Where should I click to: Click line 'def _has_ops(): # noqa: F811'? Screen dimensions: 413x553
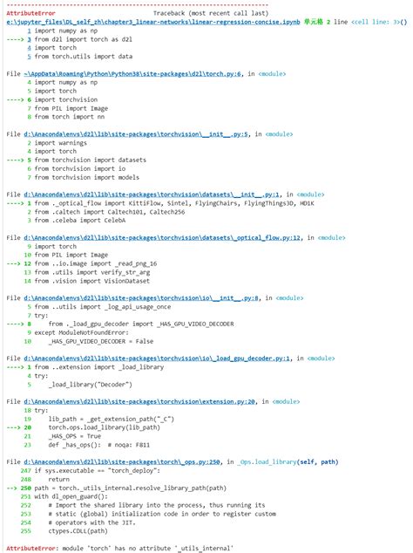99,445
